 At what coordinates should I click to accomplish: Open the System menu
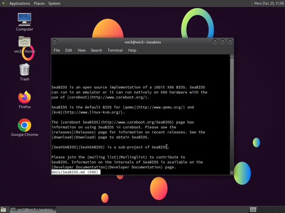point(54,3)
